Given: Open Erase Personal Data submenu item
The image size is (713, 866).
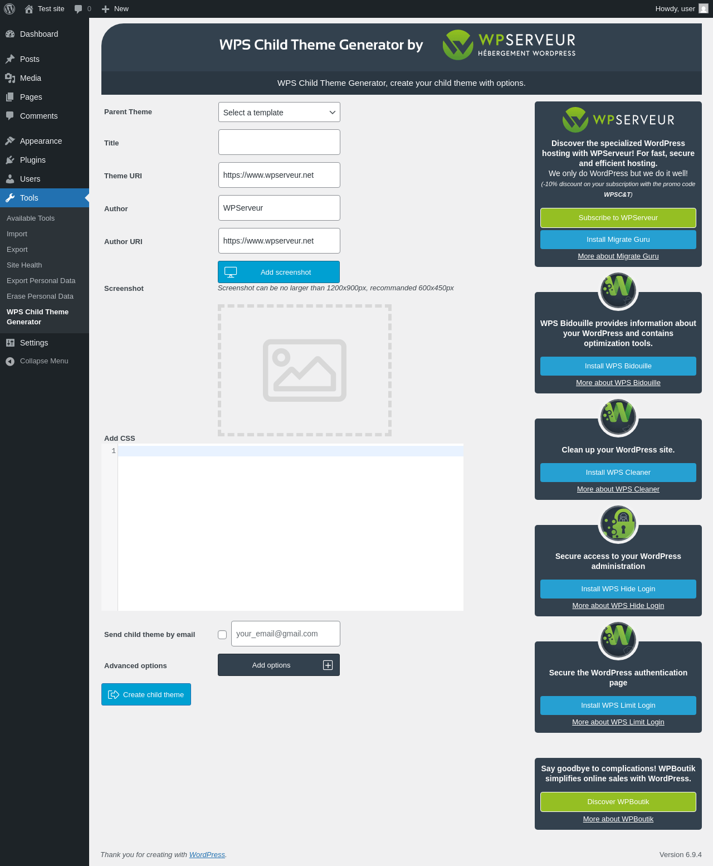Looking at the screenshot, I should pos(40,296).
